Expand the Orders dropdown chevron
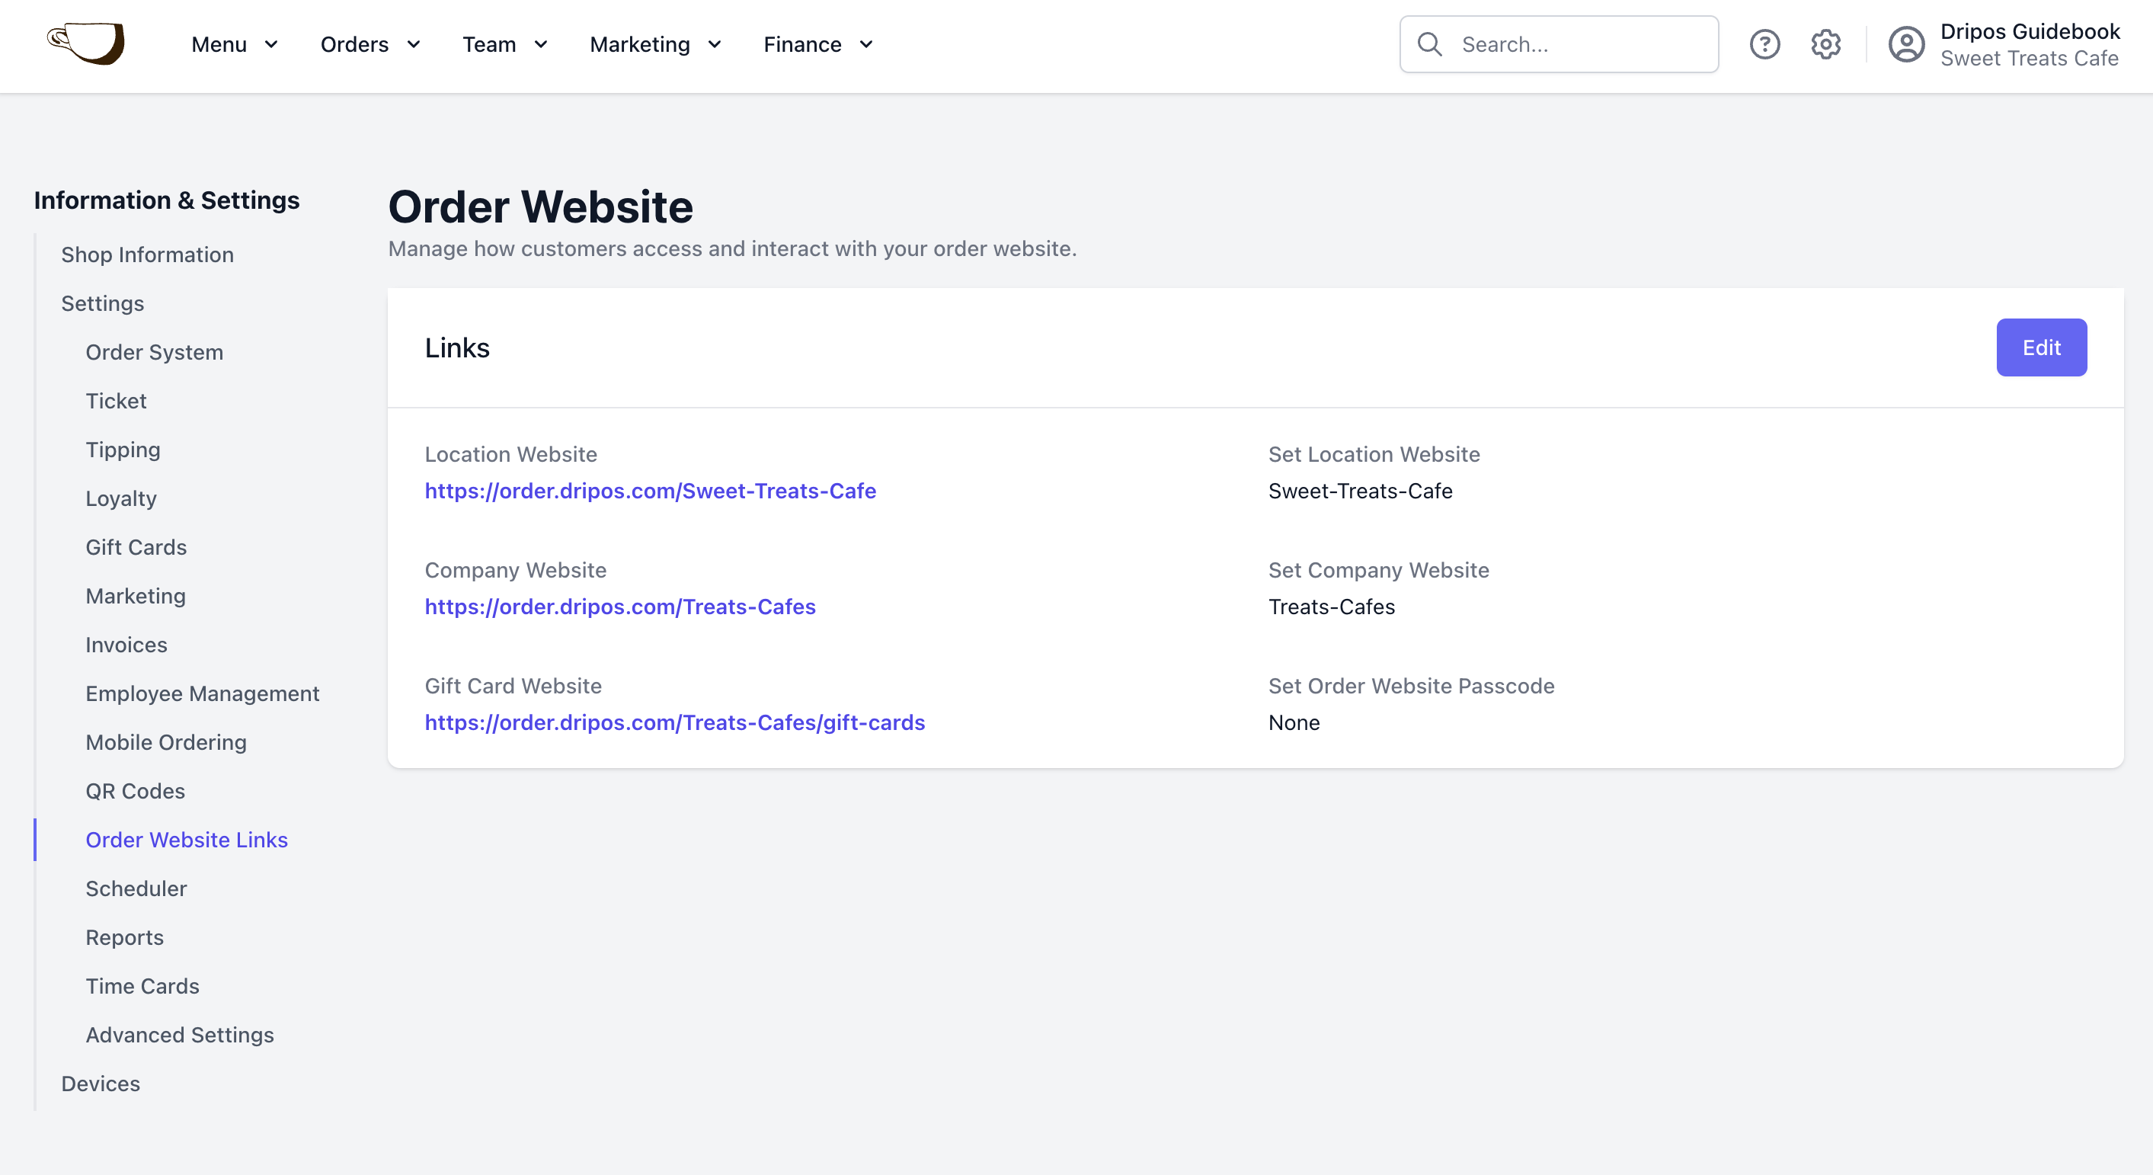 click(413, 44)
